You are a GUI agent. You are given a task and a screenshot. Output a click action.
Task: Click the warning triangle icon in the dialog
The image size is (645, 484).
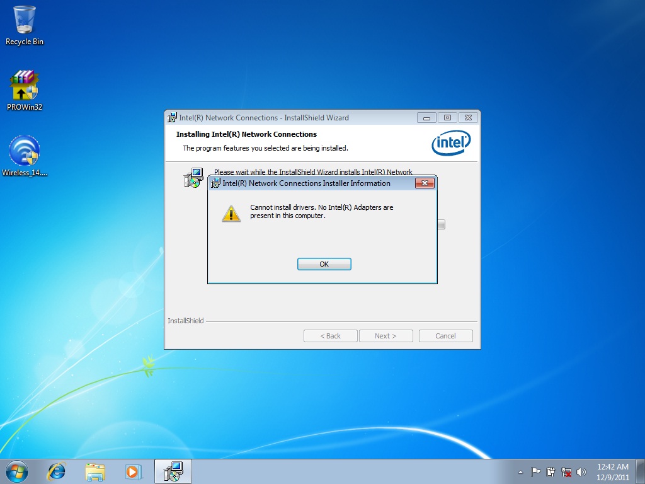(x=231, y=214)
